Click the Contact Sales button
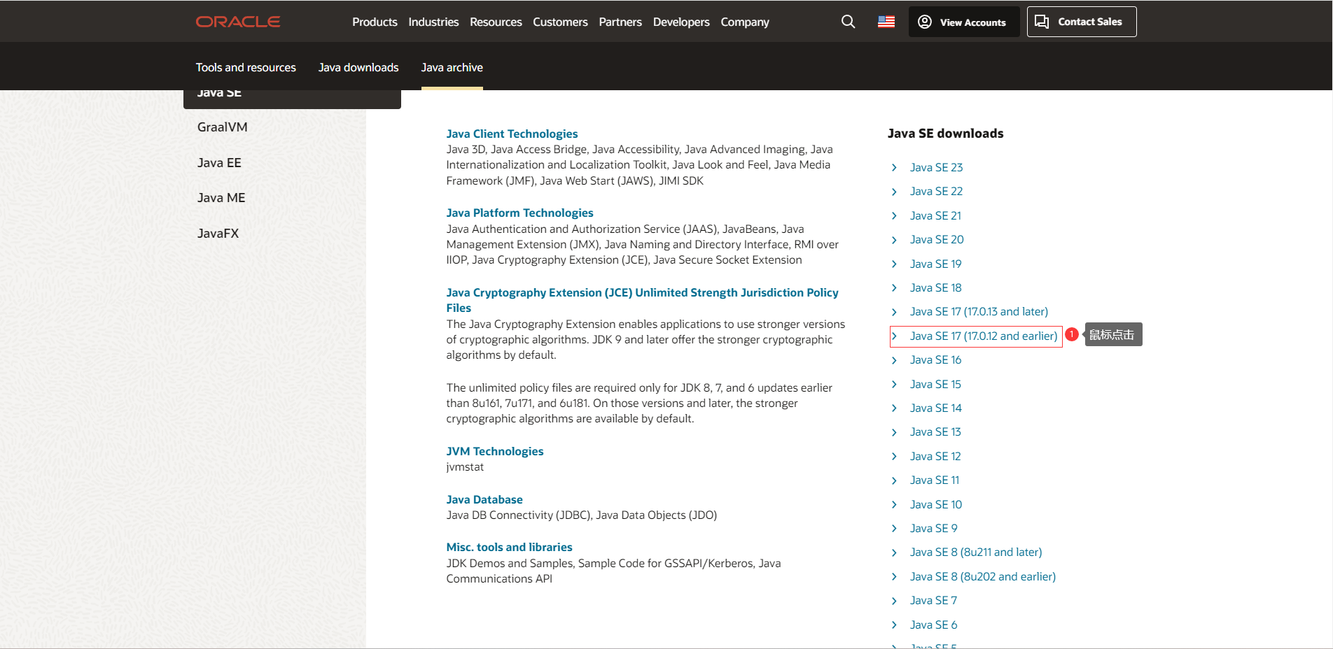1333x649 pixels. pos(1081,22)
